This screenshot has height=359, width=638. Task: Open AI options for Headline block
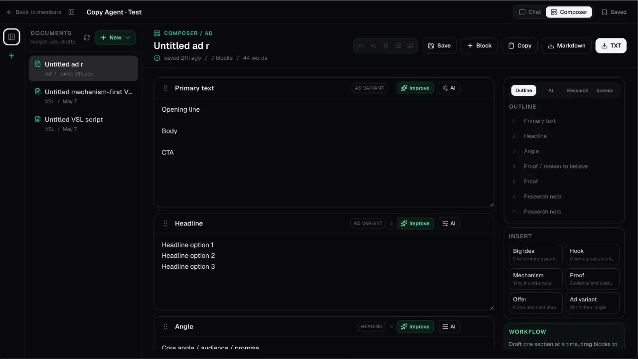pos(449,223)
